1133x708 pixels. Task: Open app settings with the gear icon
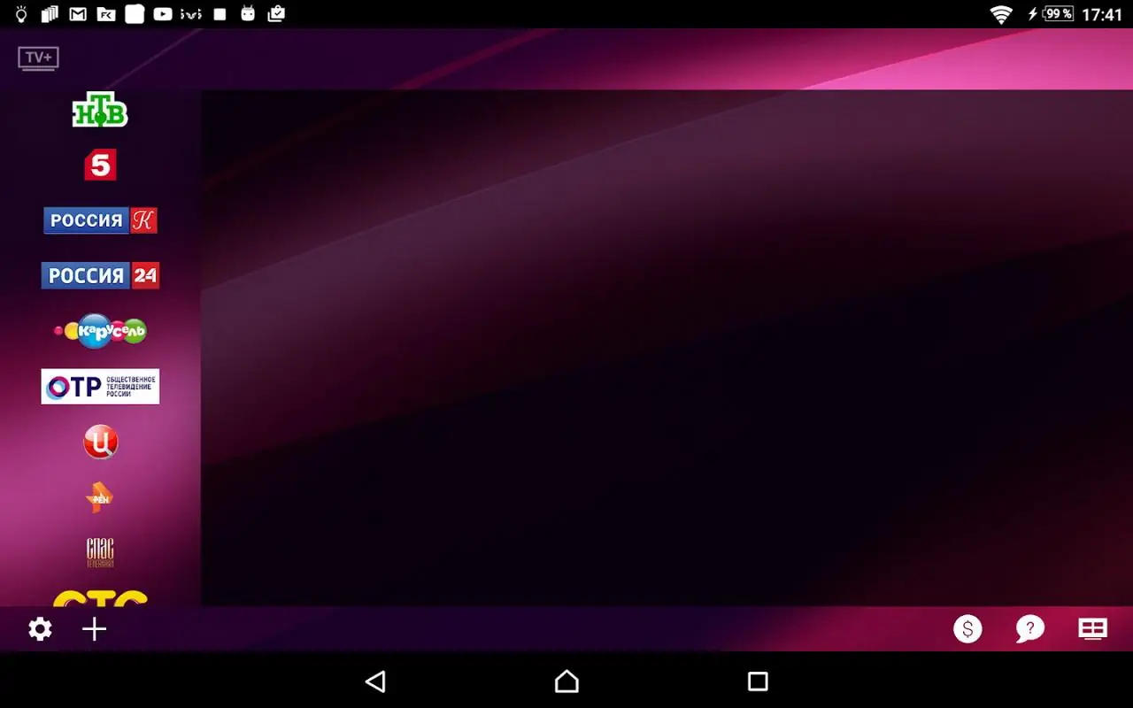click(x=40, y=629)
